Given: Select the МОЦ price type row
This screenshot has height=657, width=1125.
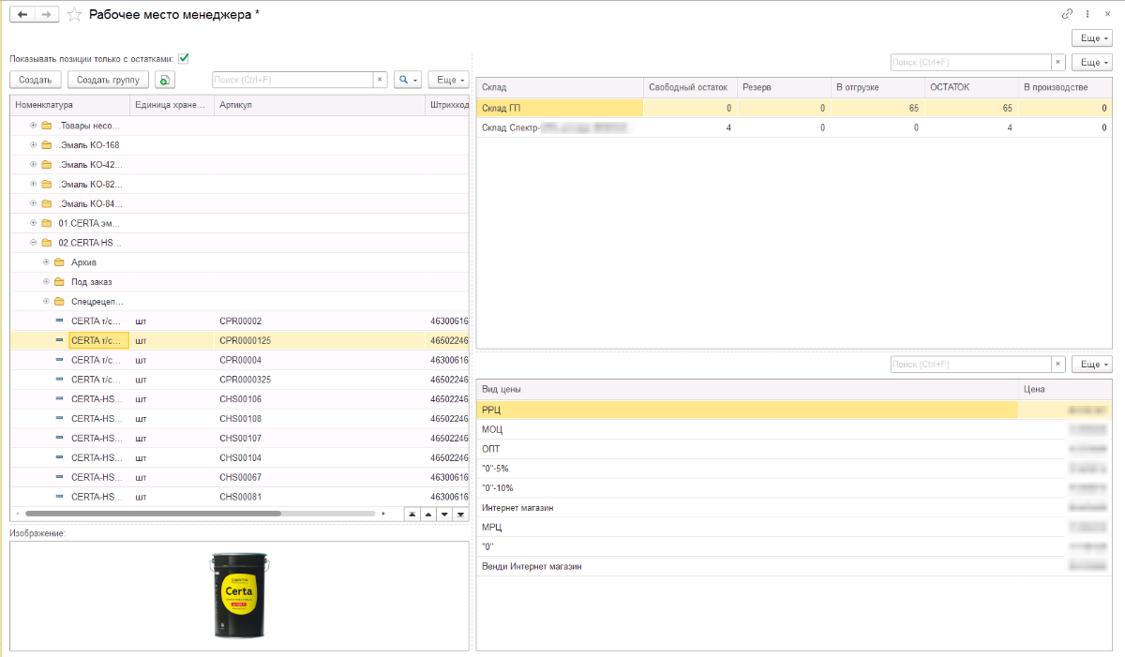Looking at the screenshot, I should (x=794, y=429).
